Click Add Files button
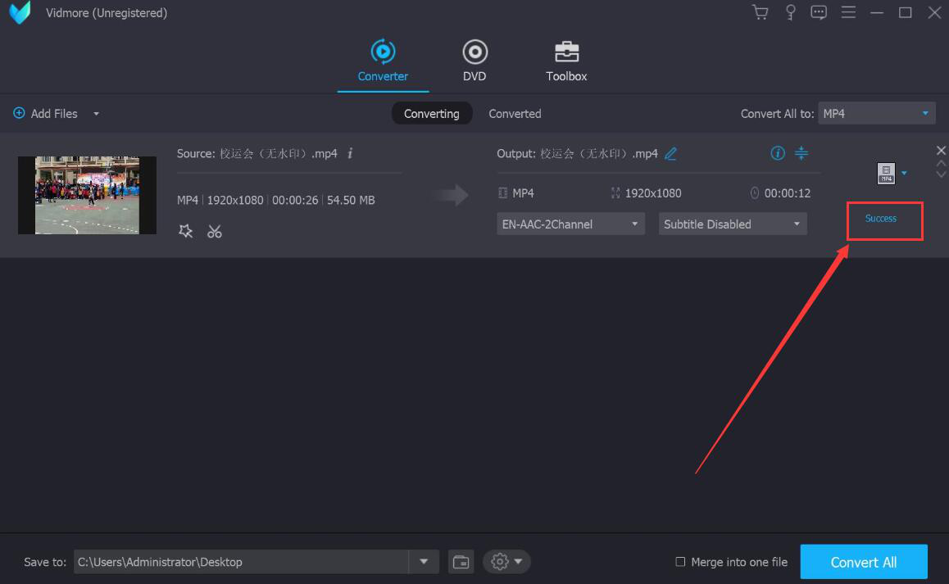 (46, 114)
